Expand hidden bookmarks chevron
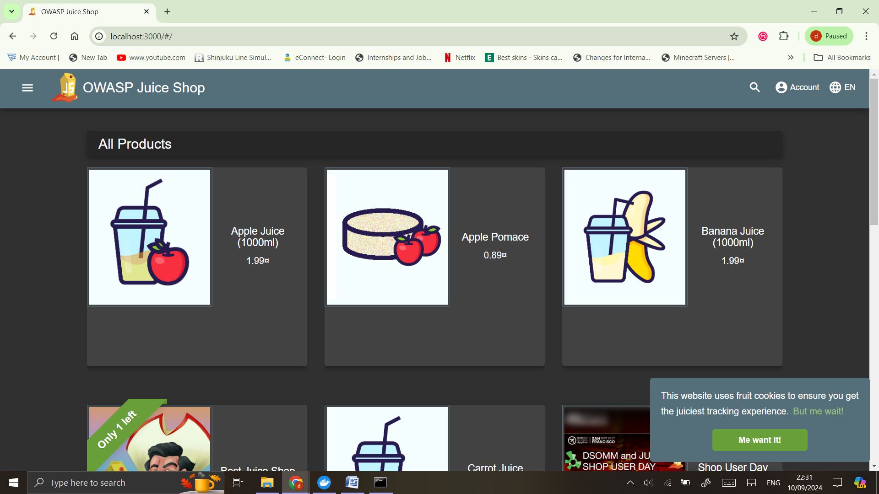The height and width of the screenshot is (494, 879). (791, 58)
